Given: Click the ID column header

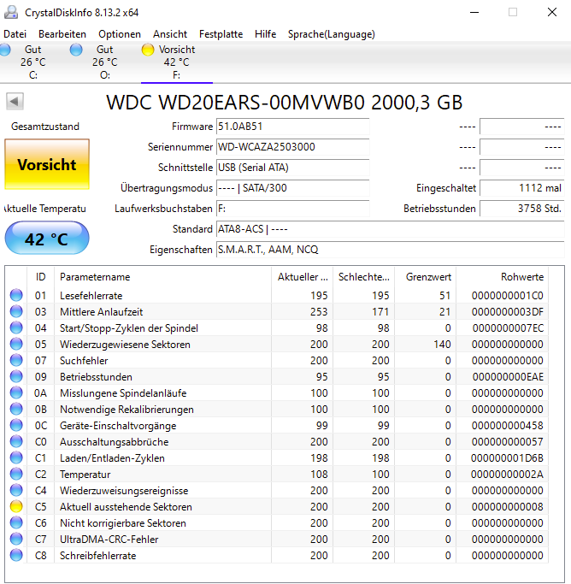Looking at the screenshot, I should tap(40, 277).
